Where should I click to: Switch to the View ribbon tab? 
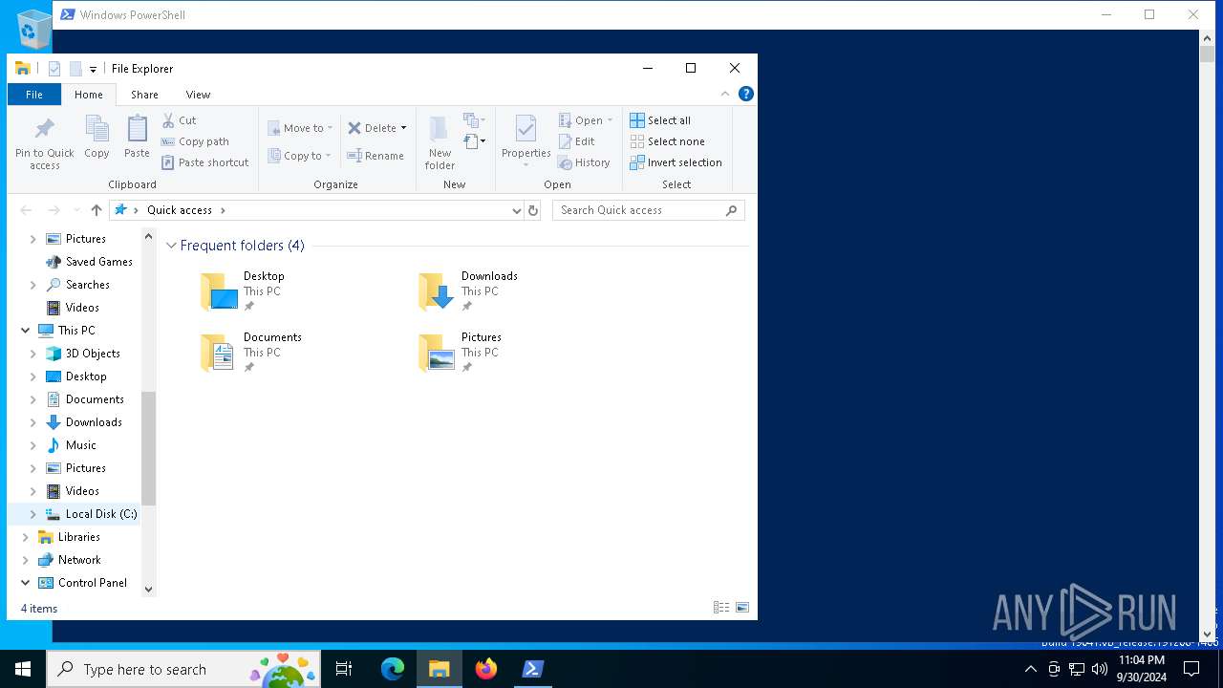point(198,95)
